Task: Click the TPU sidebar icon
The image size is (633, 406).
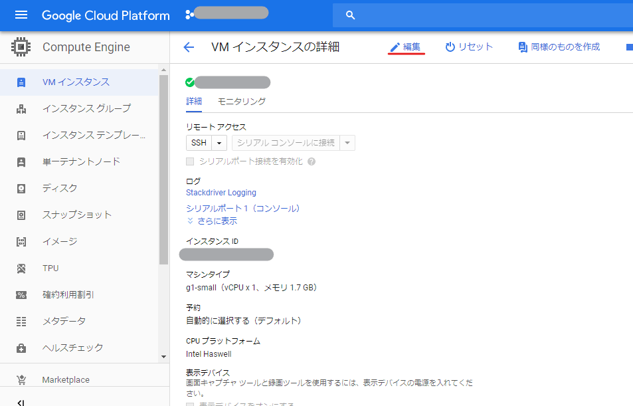Action: point(21,268)
